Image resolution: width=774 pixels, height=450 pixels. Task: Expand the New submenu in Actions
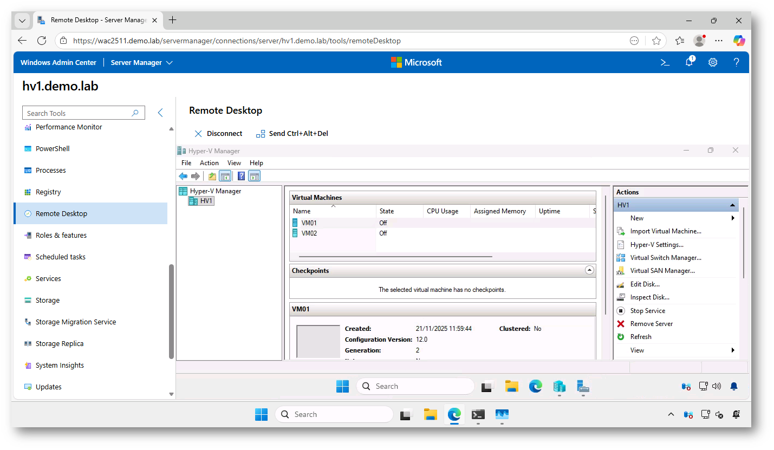point(733,218)
